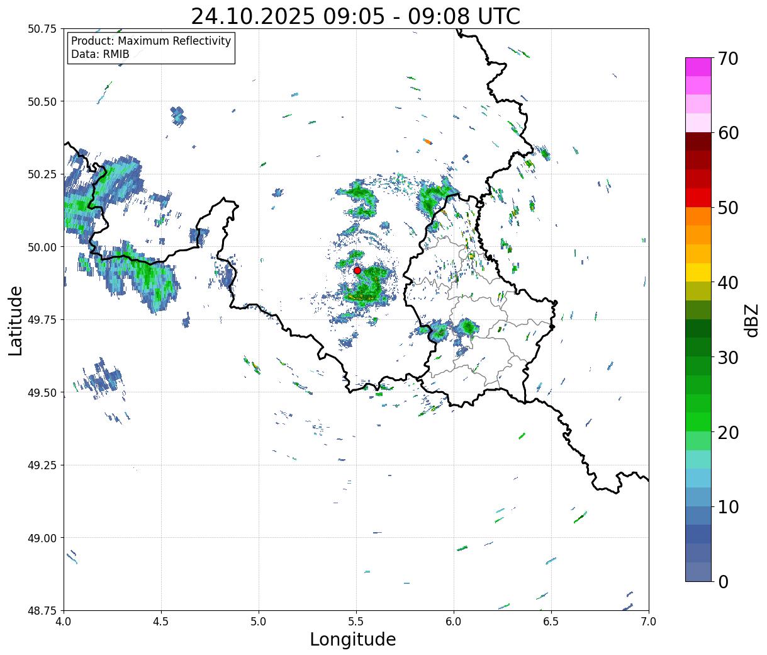Click the latitude tick label 50.50

tap(42, 101)
